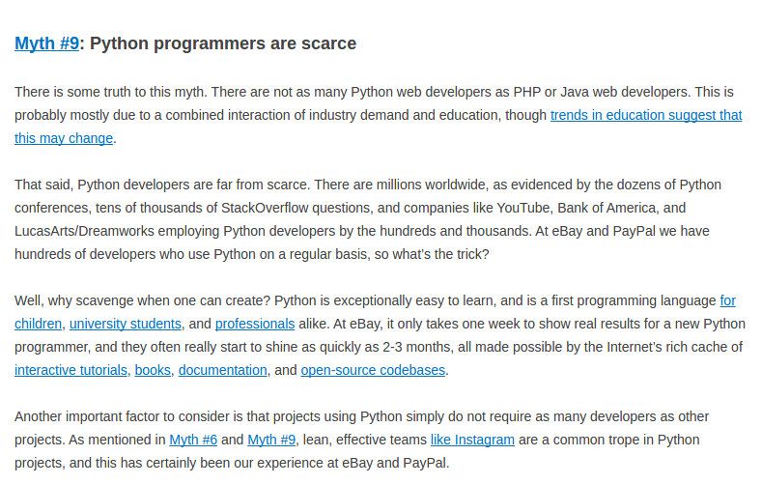This screenshot has width=762, height=484.
Task: Open the Myth #9 link in the heading
Action: click(x=46, y=43)
